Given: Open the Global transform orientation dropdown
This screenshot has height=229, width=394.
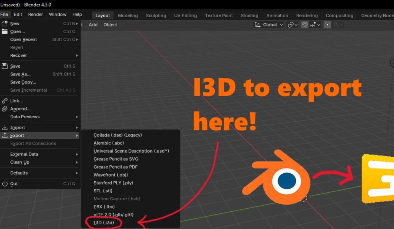Looking at the screenshot, I should (x=269, y=25).
